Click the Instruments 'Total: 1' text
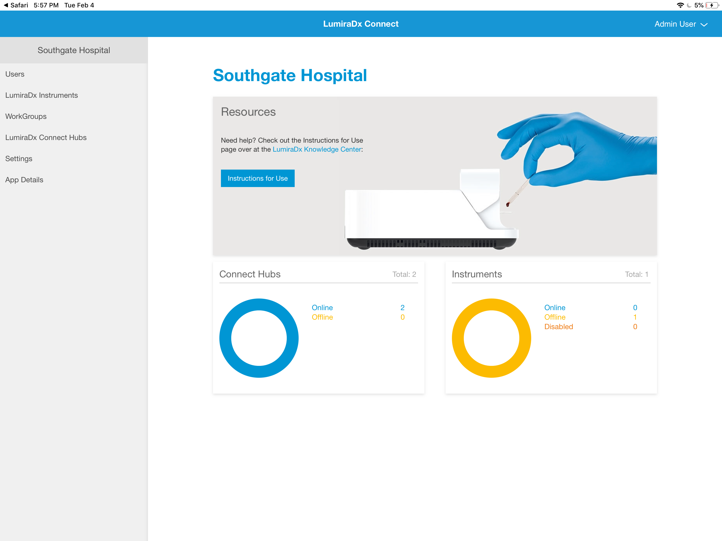 click(636, 274)
